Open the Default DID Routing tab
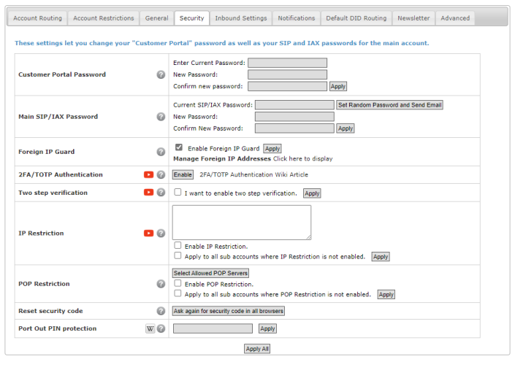 [x=356, y=18]
